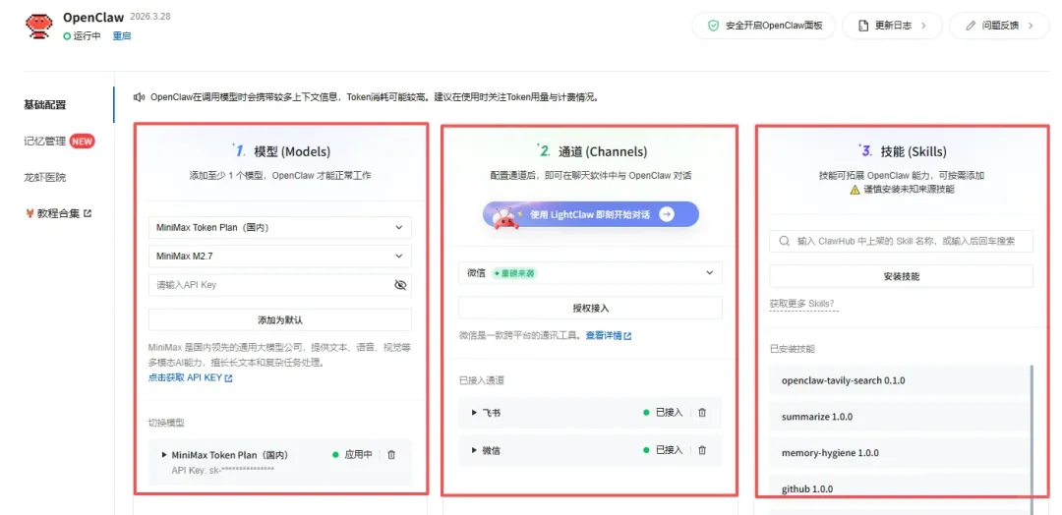The image size is (1062, 515).
Task: Open the 教程合集 sidebar link
Action: [58, 213]
